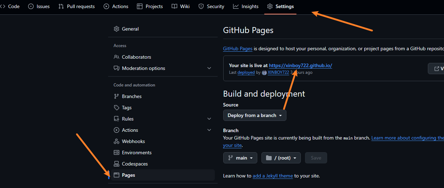The image size is (444, 188).
Task: Click Actions sidebar settings item
Action: click(163, 130)
